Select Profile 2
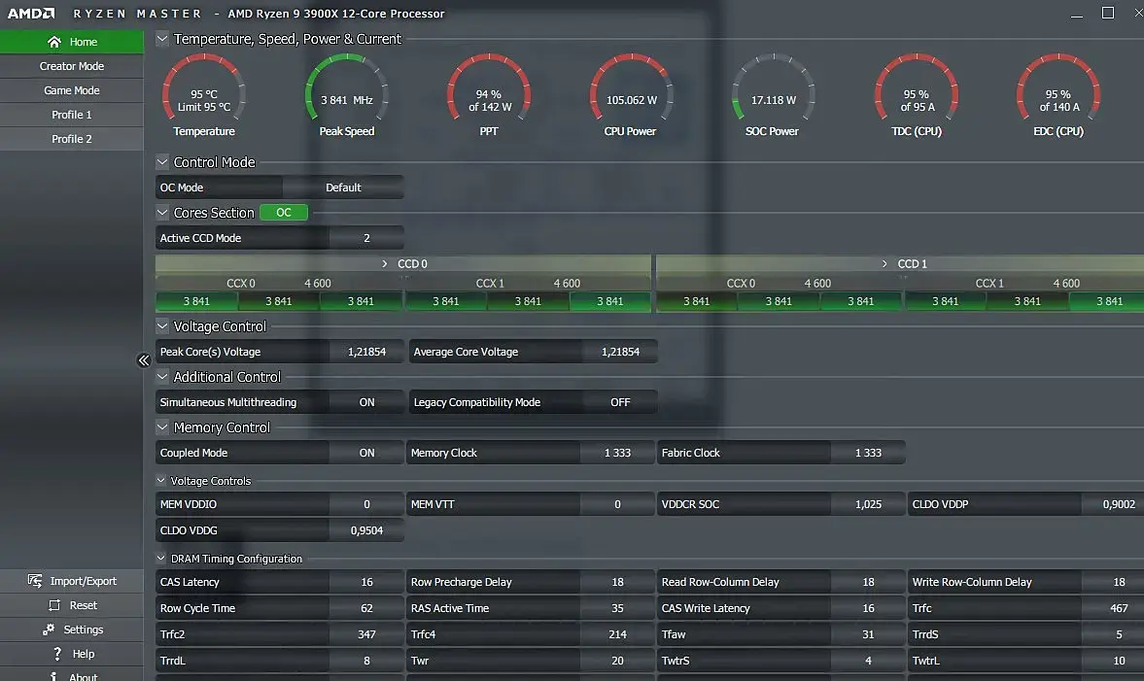 click(x=72, y=139)
